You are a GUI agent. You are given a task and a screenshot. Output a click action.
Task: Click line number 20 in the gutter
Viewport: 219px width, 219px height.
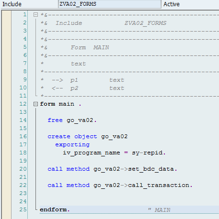click(x=23, y=169)
